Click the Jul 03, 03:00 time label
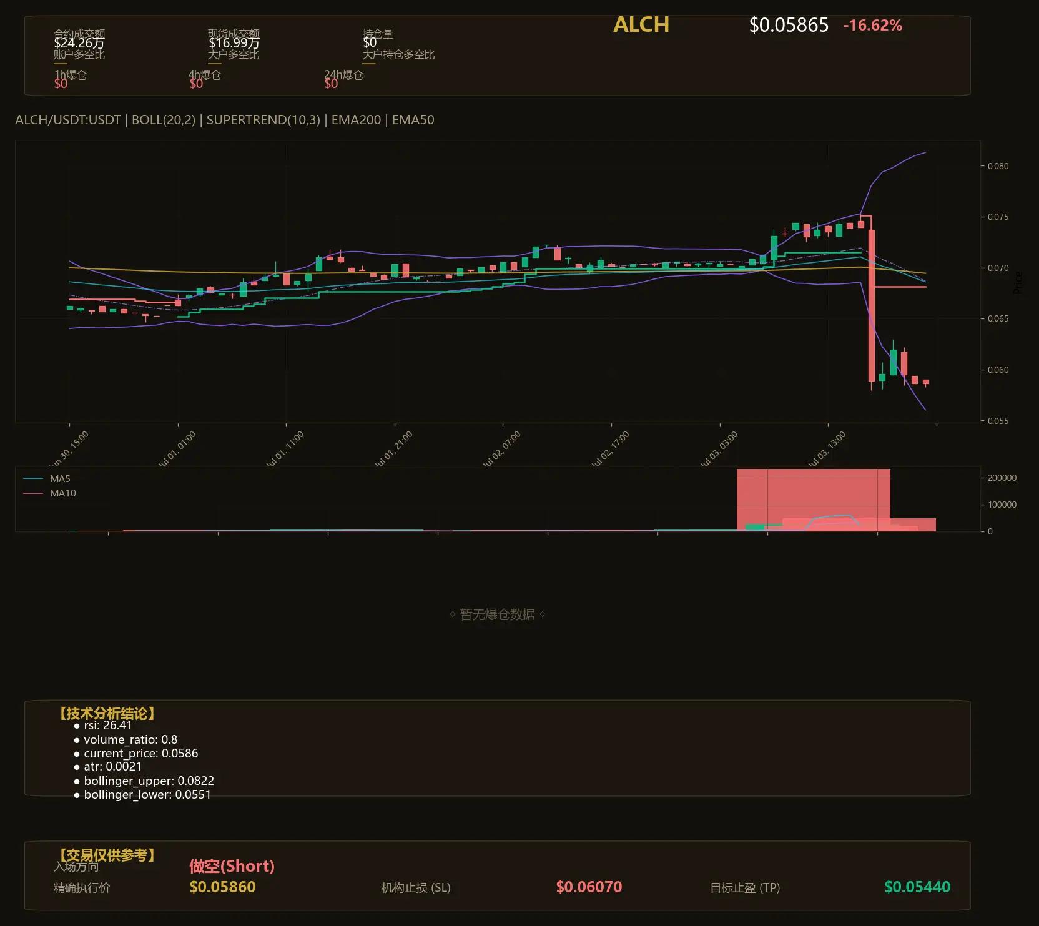 pyautogui.click(x=718, y=448)
